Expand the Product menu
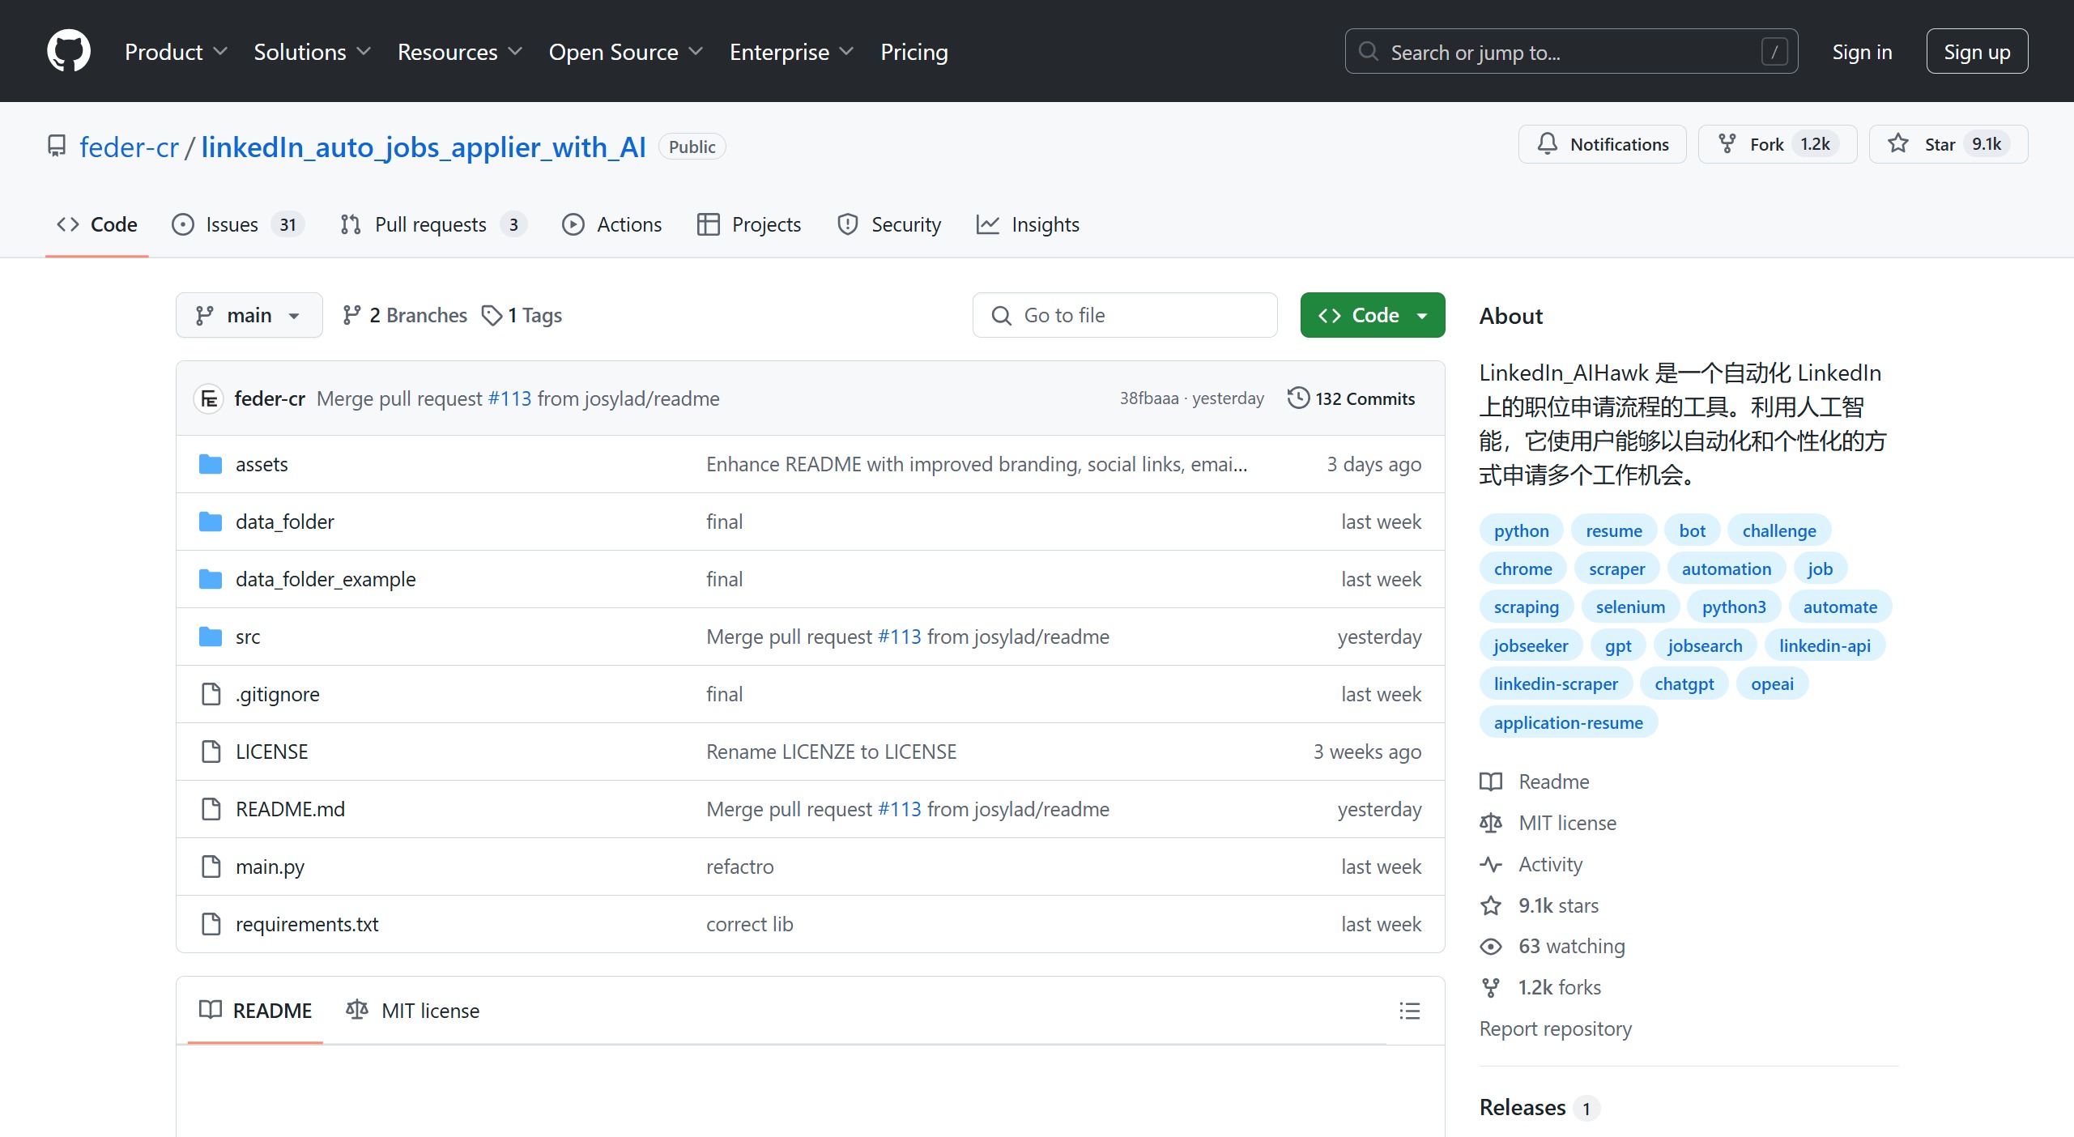 pos(176,52)
